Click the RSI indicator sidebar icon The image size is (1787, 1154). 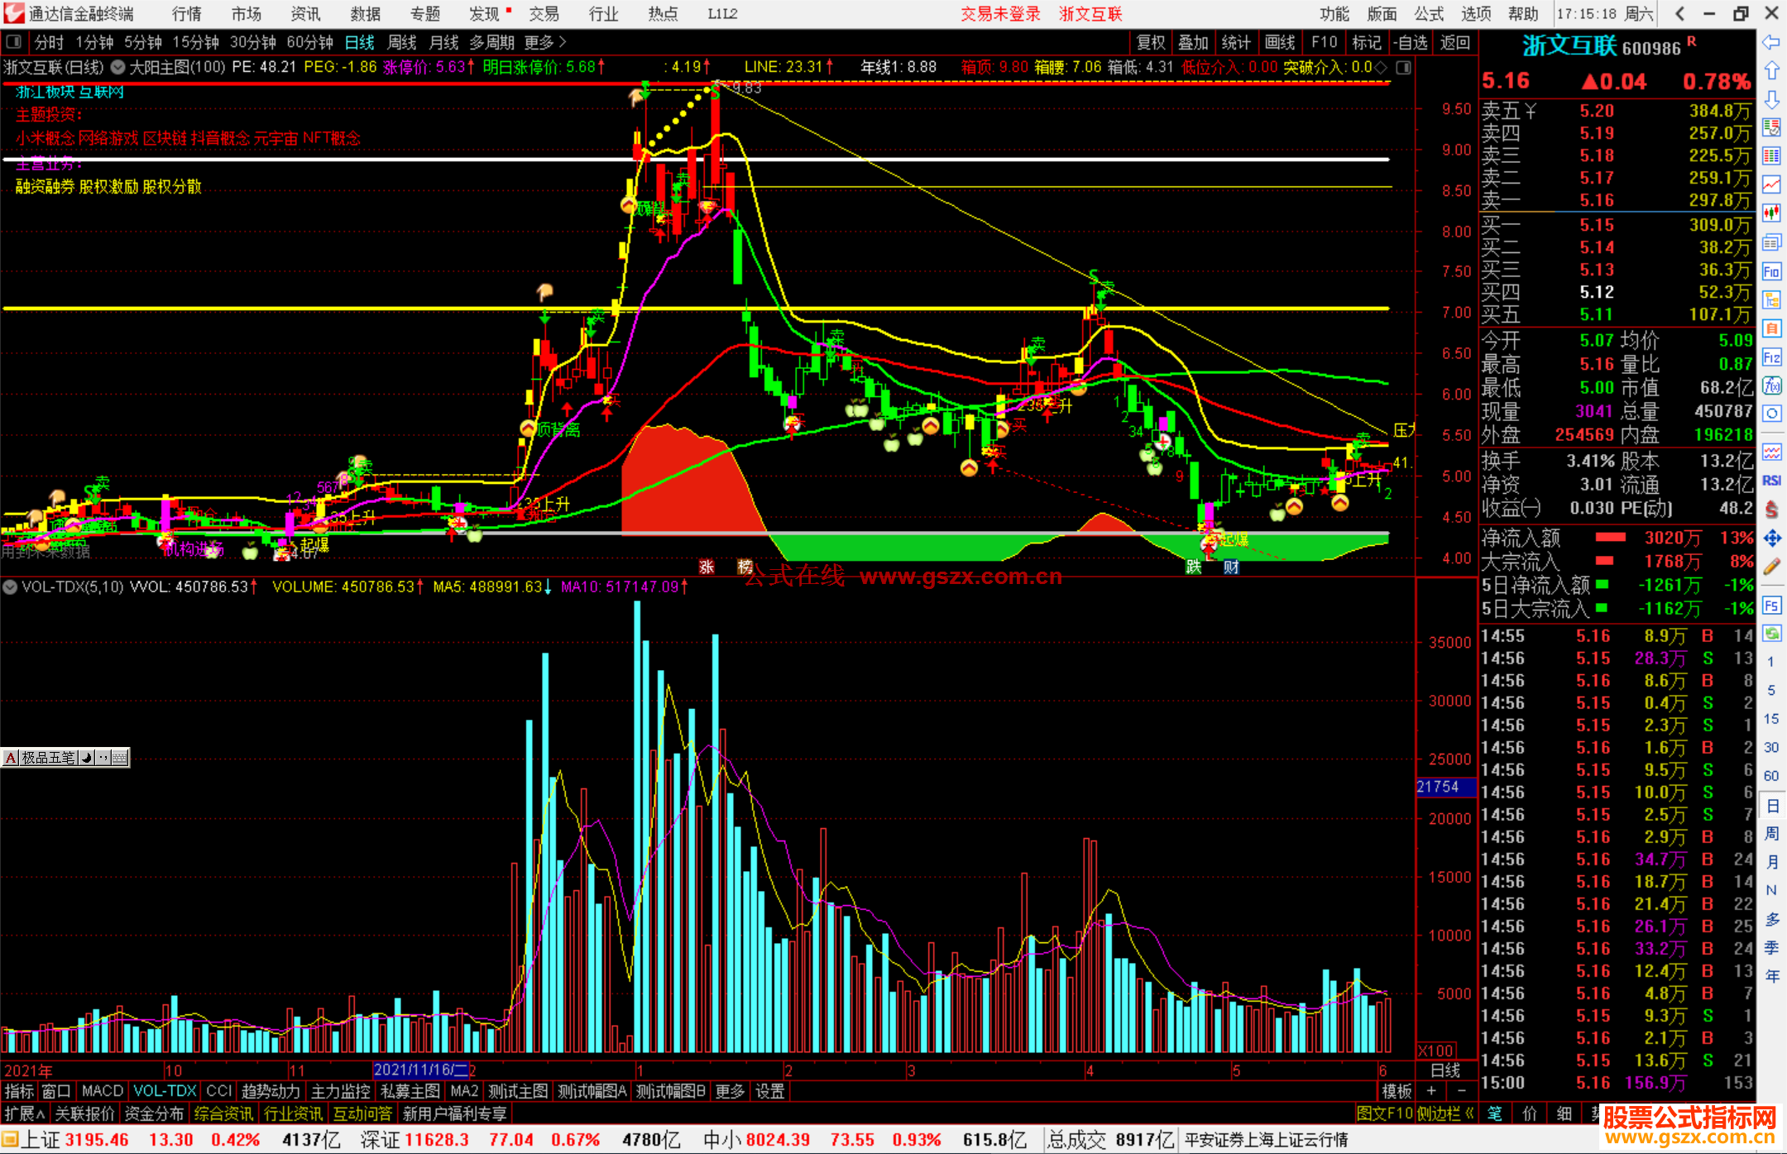[x=1771, y=481]
